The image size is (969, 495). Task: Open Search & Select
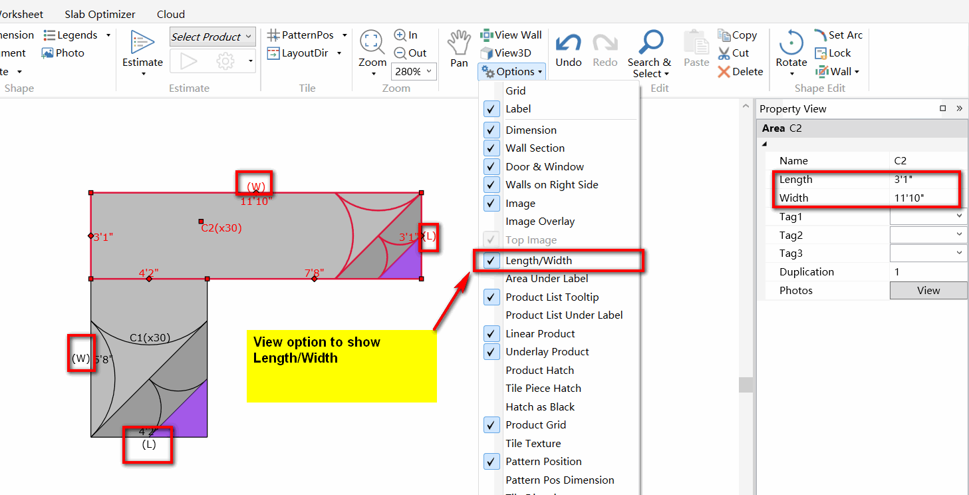point(649,53)
